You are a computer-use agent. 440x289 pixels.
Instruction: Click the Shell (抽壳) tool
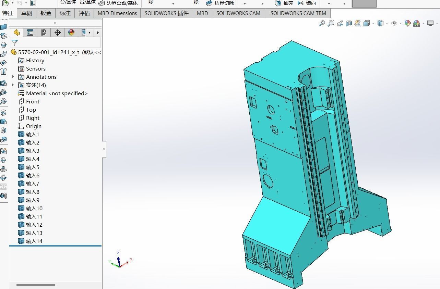click(284, 3)
